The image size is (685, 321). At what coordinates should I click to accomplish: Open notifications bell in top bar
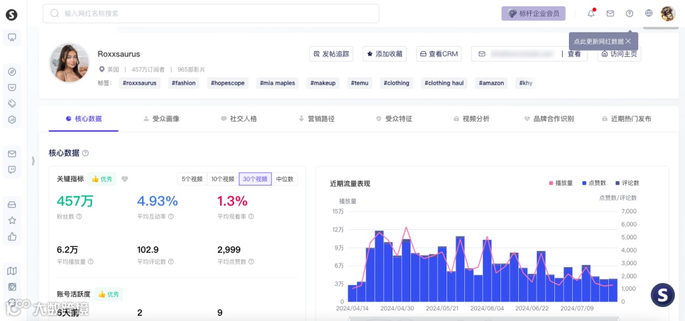pyautogui.click(x=591, y=13)
